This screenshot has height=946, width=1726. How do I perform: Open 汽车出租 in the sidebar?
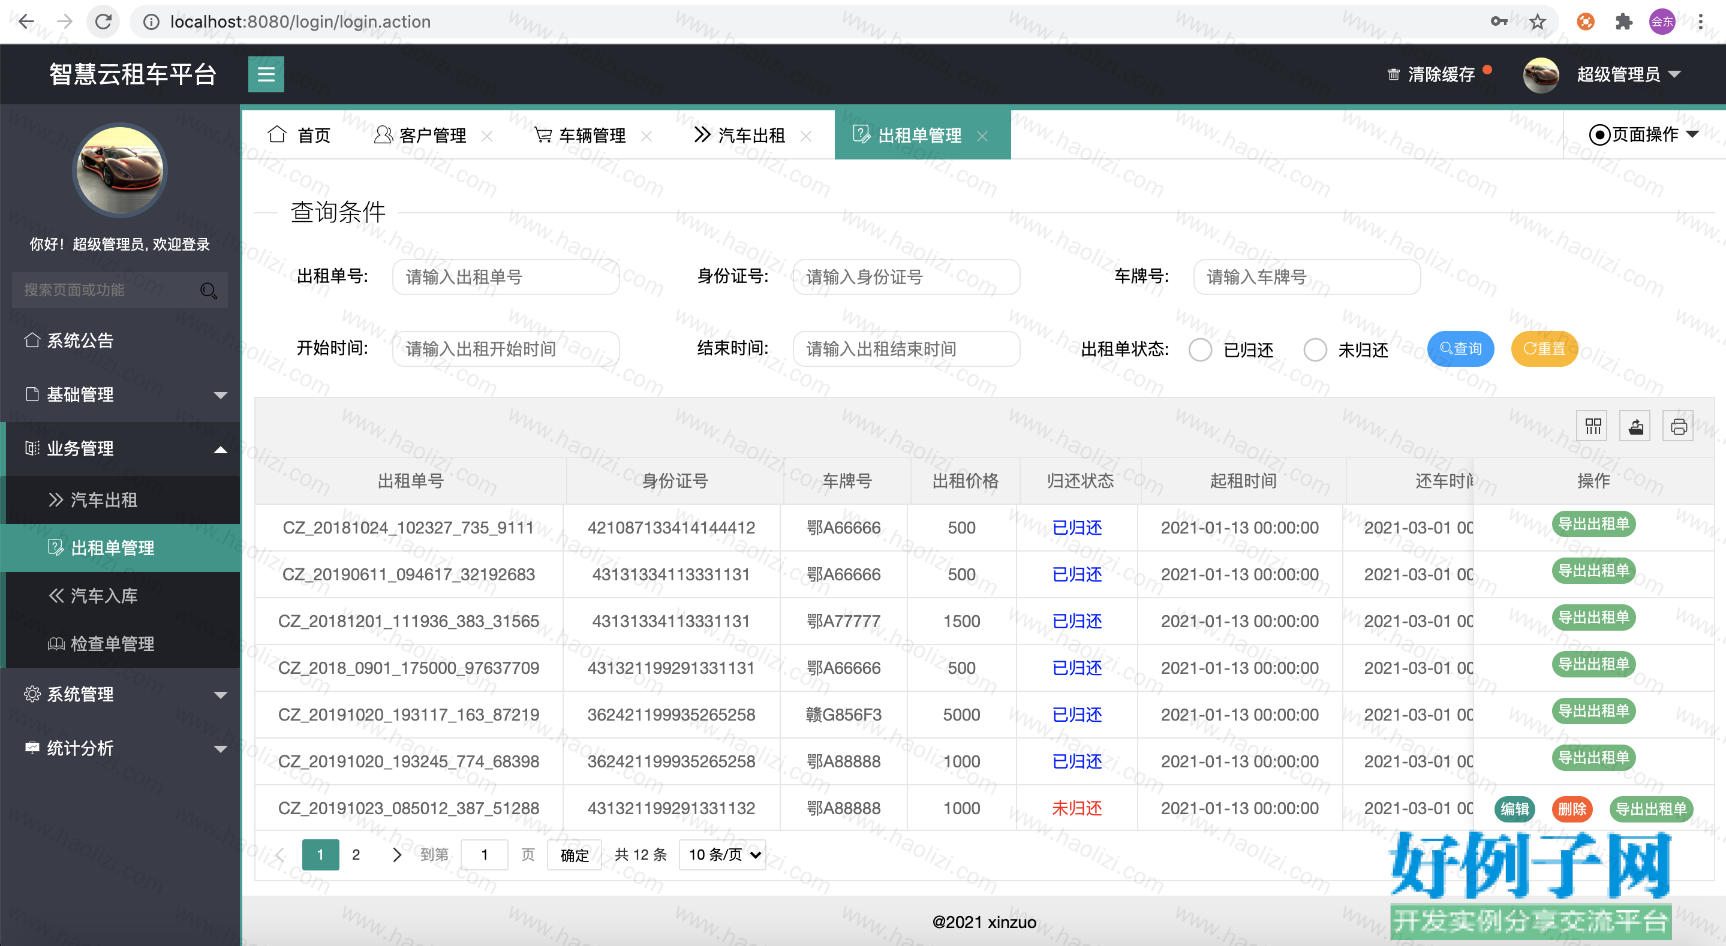click(x=121, y=501)
